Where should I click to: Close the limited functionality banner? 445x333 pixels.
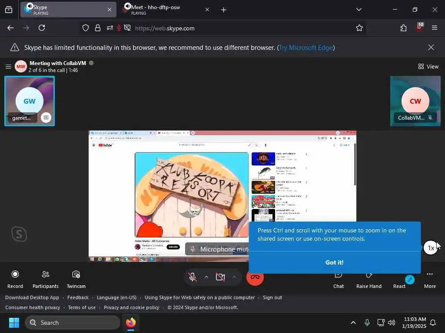click(x=431, y=47)
